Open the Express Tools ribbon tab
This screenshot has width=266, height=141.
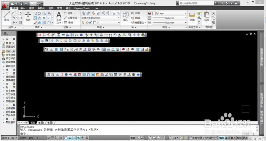(82, 8)
